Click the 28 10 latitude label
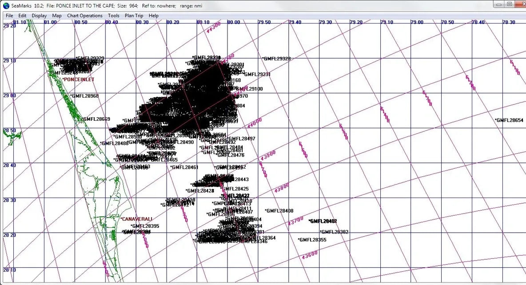 coord(9,270)
